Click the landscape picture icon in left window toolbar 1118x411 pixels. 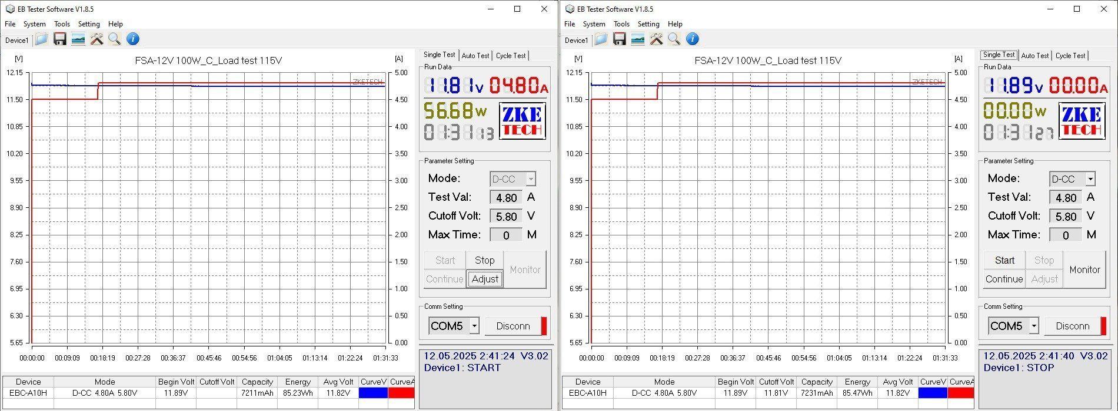78,39
